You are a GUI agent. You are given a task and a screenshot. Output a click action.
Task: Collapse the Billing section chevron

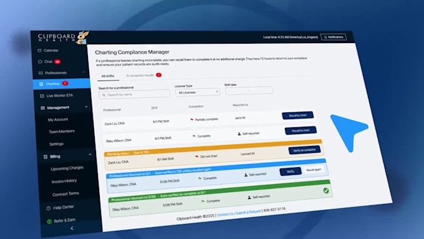coord(90,155)
